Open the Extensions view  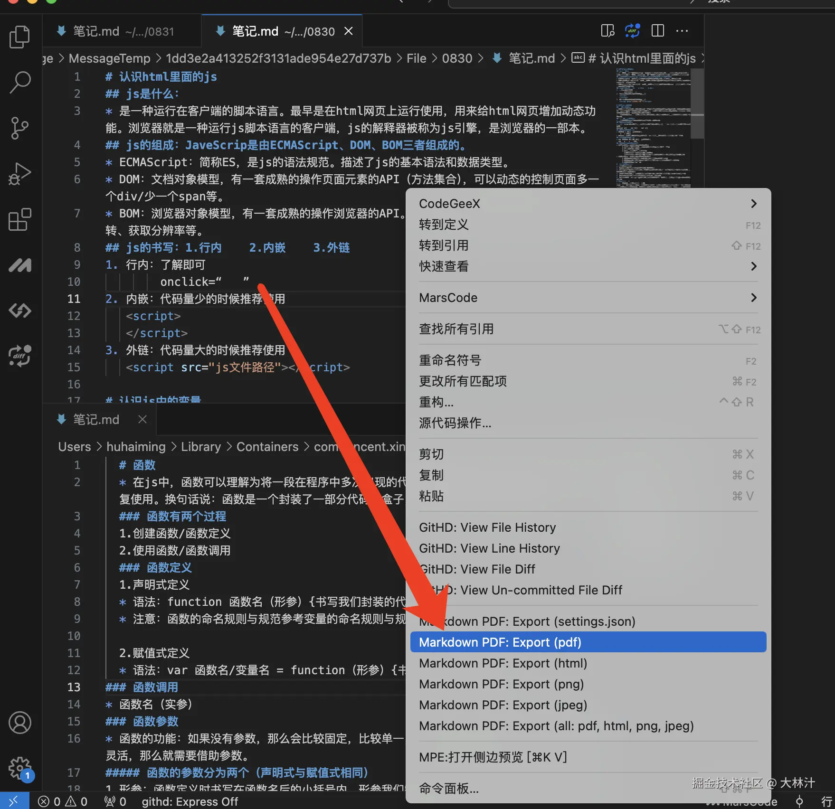click(x=20, y=219)
